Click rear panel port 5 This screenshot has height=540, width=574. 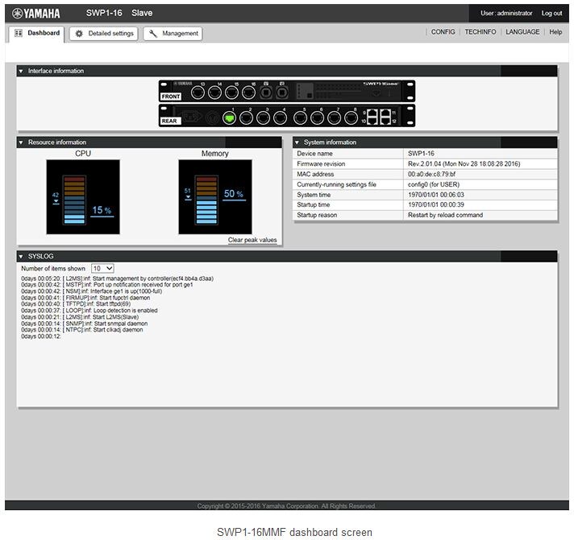[x=304, y=117]
